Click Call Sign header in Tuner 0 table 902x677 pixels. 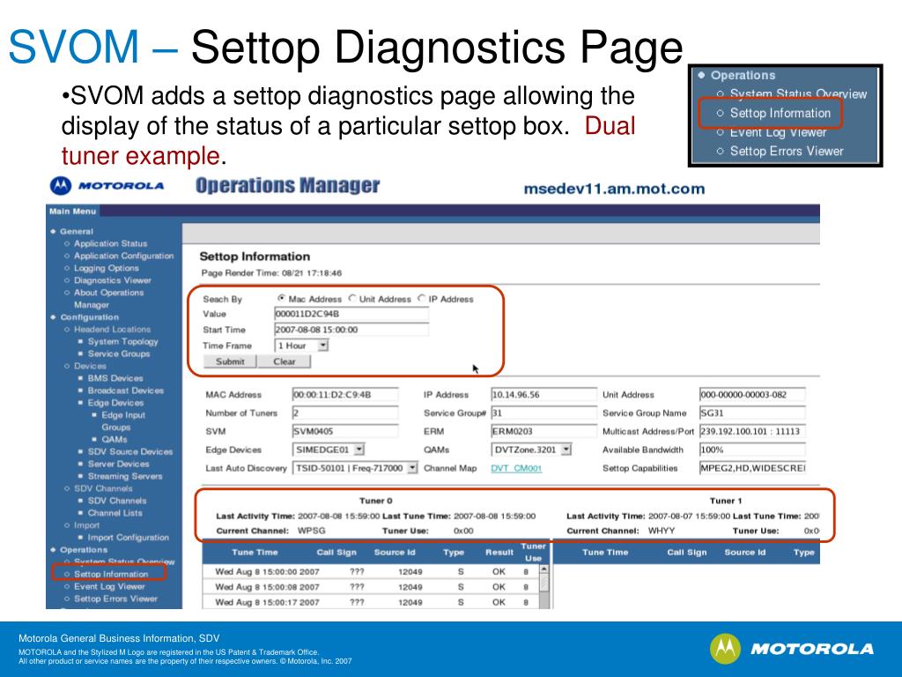pos(336,552)
